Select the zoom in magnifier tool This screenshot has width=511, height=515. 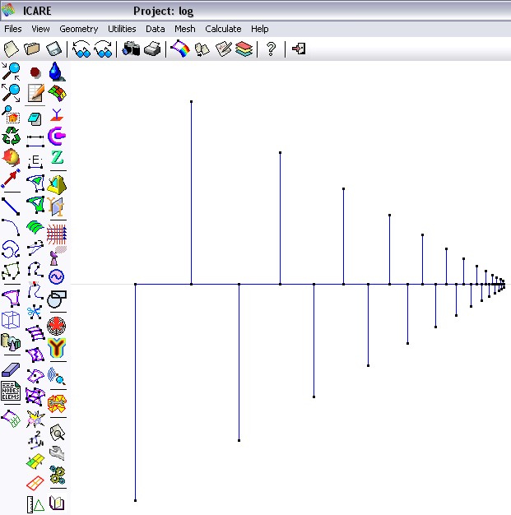click(x=11, y=72)
